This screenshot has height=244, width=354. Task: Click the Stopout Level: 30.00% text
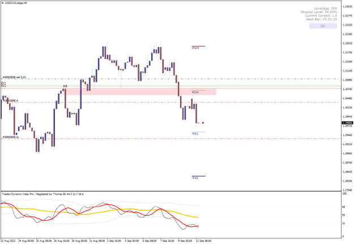point(319,12)
